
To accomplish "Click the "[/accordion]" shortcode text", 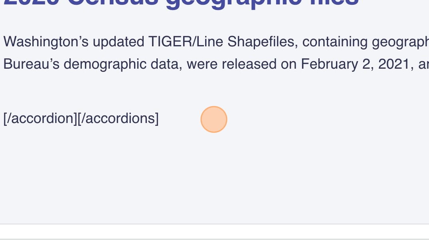I will [x=40, y=118].
